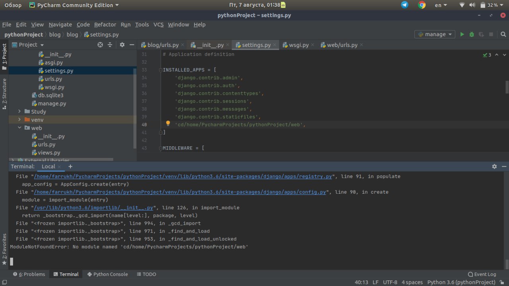The width and height of the screenshot is (509, 286).
Task: Open the Refactor menu
Action: [x=105, y=25]
